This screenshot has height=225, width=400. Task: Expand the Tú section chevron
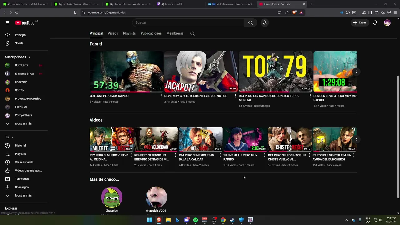12,137
